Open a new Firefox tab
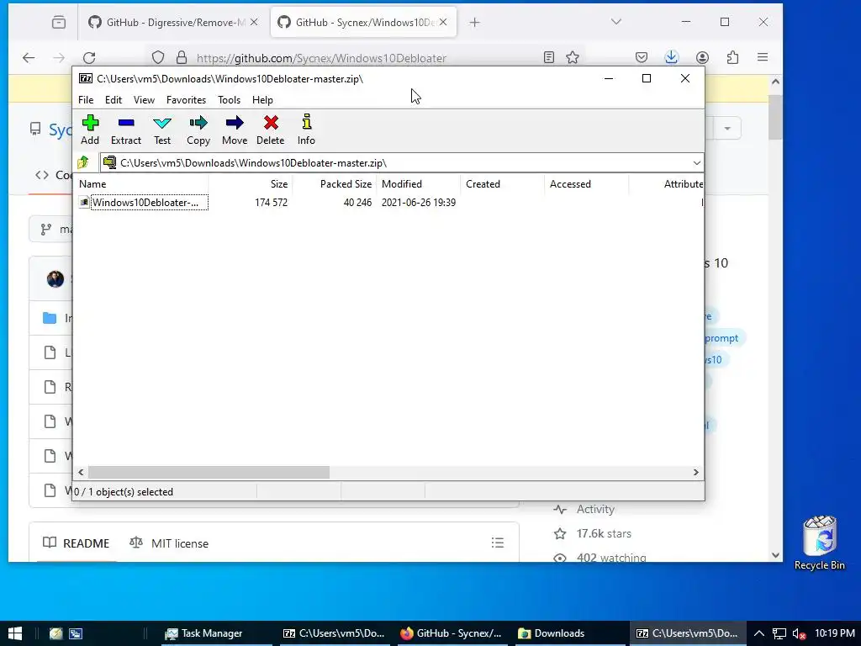The width and height of the screenshot is (861, 646). point(474,23)
